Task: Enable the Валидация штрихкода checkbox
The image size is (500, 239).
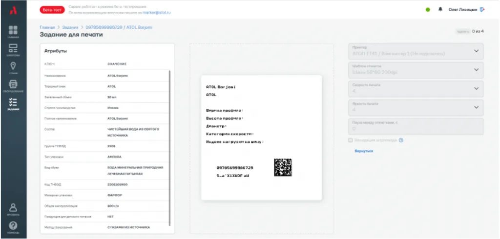Action: click(x=351, y=140)
